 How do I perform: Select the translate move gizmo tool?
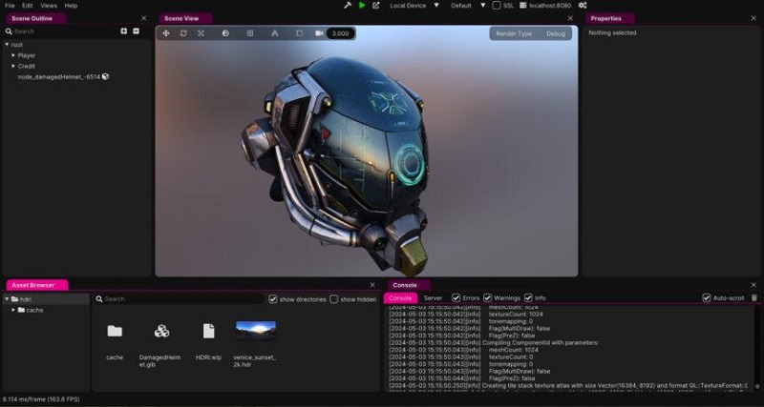tap(166, 33)
